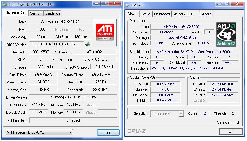This screenshot has width=247, height=141.
Task: Open the SPD tab in CPU-Z
Action: click(193, 14)
